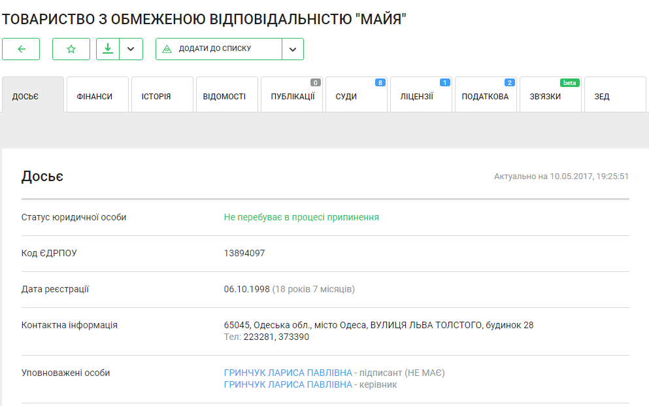Open Гринчук Лариса Павлівна підписант link
Viewport: 649px width, 406px height.
point(288,373)
